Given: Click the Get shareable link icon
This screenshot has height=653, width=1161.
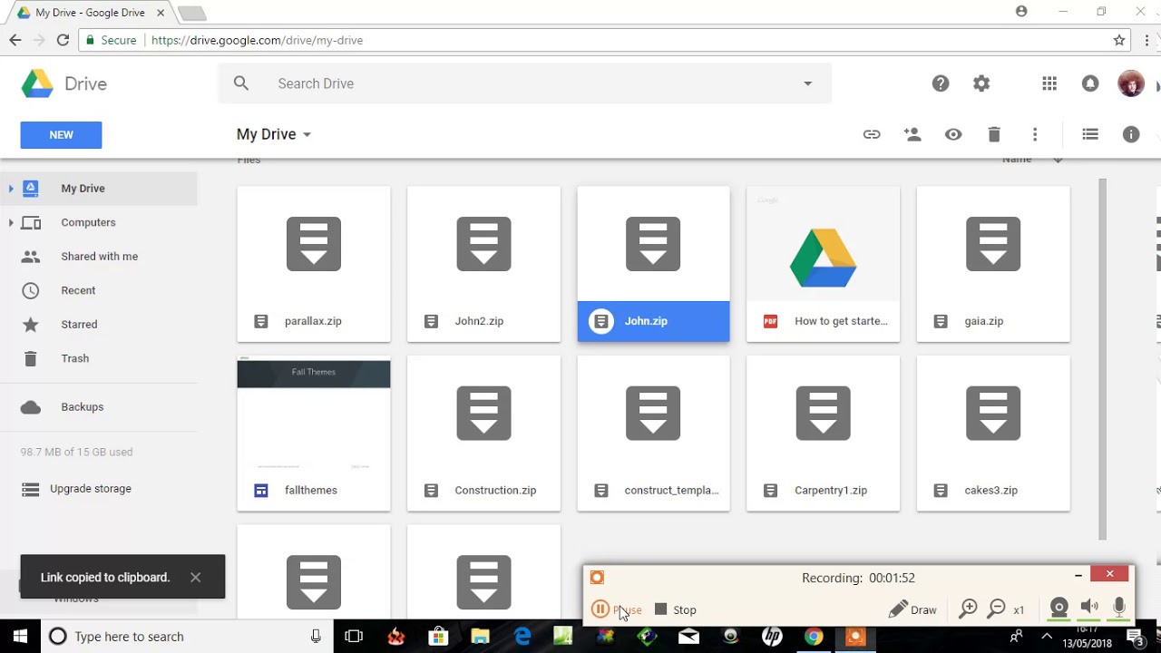Looking at the screenshot, I should [872, 134].
